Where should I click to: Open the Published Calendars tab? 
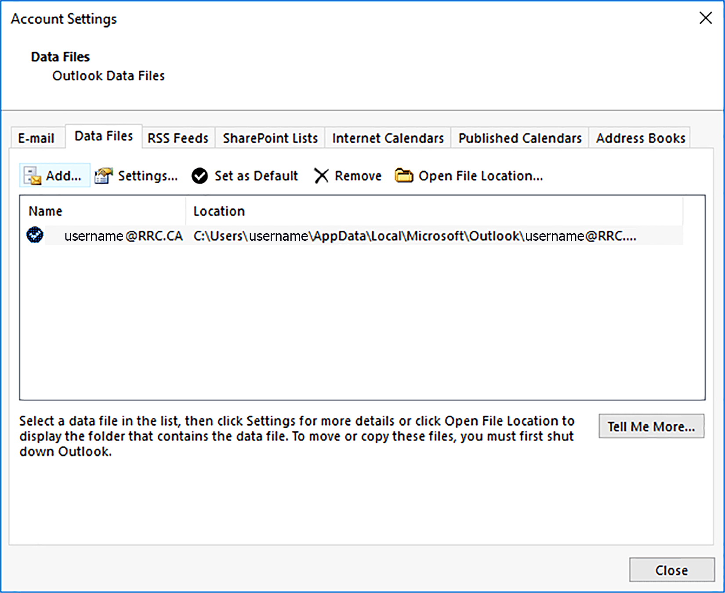click(x=519, y=137)
